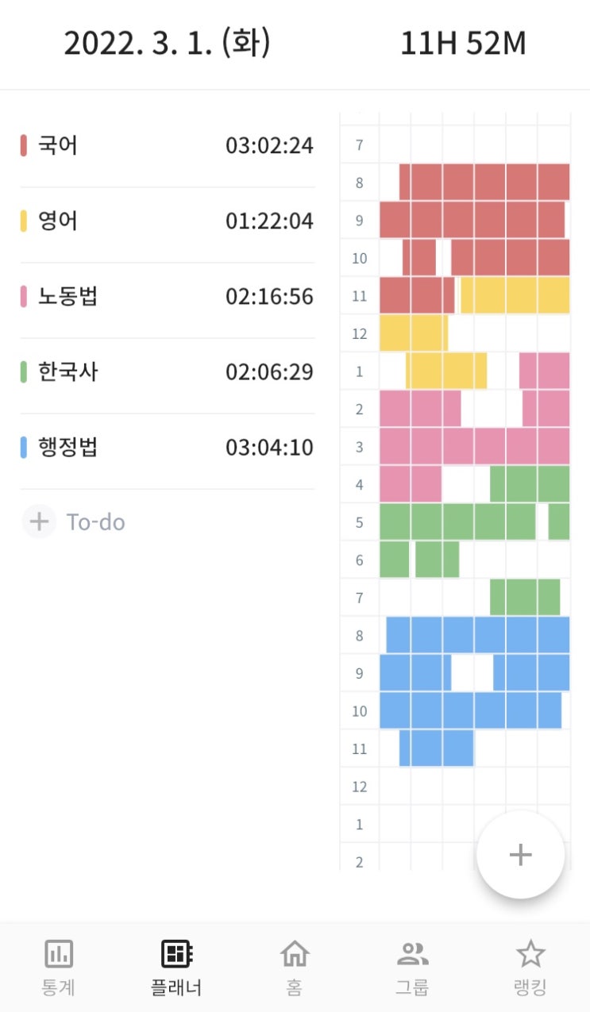Click the blue 행정법 color marker
Screen dimensions: 590x1012
24,448
